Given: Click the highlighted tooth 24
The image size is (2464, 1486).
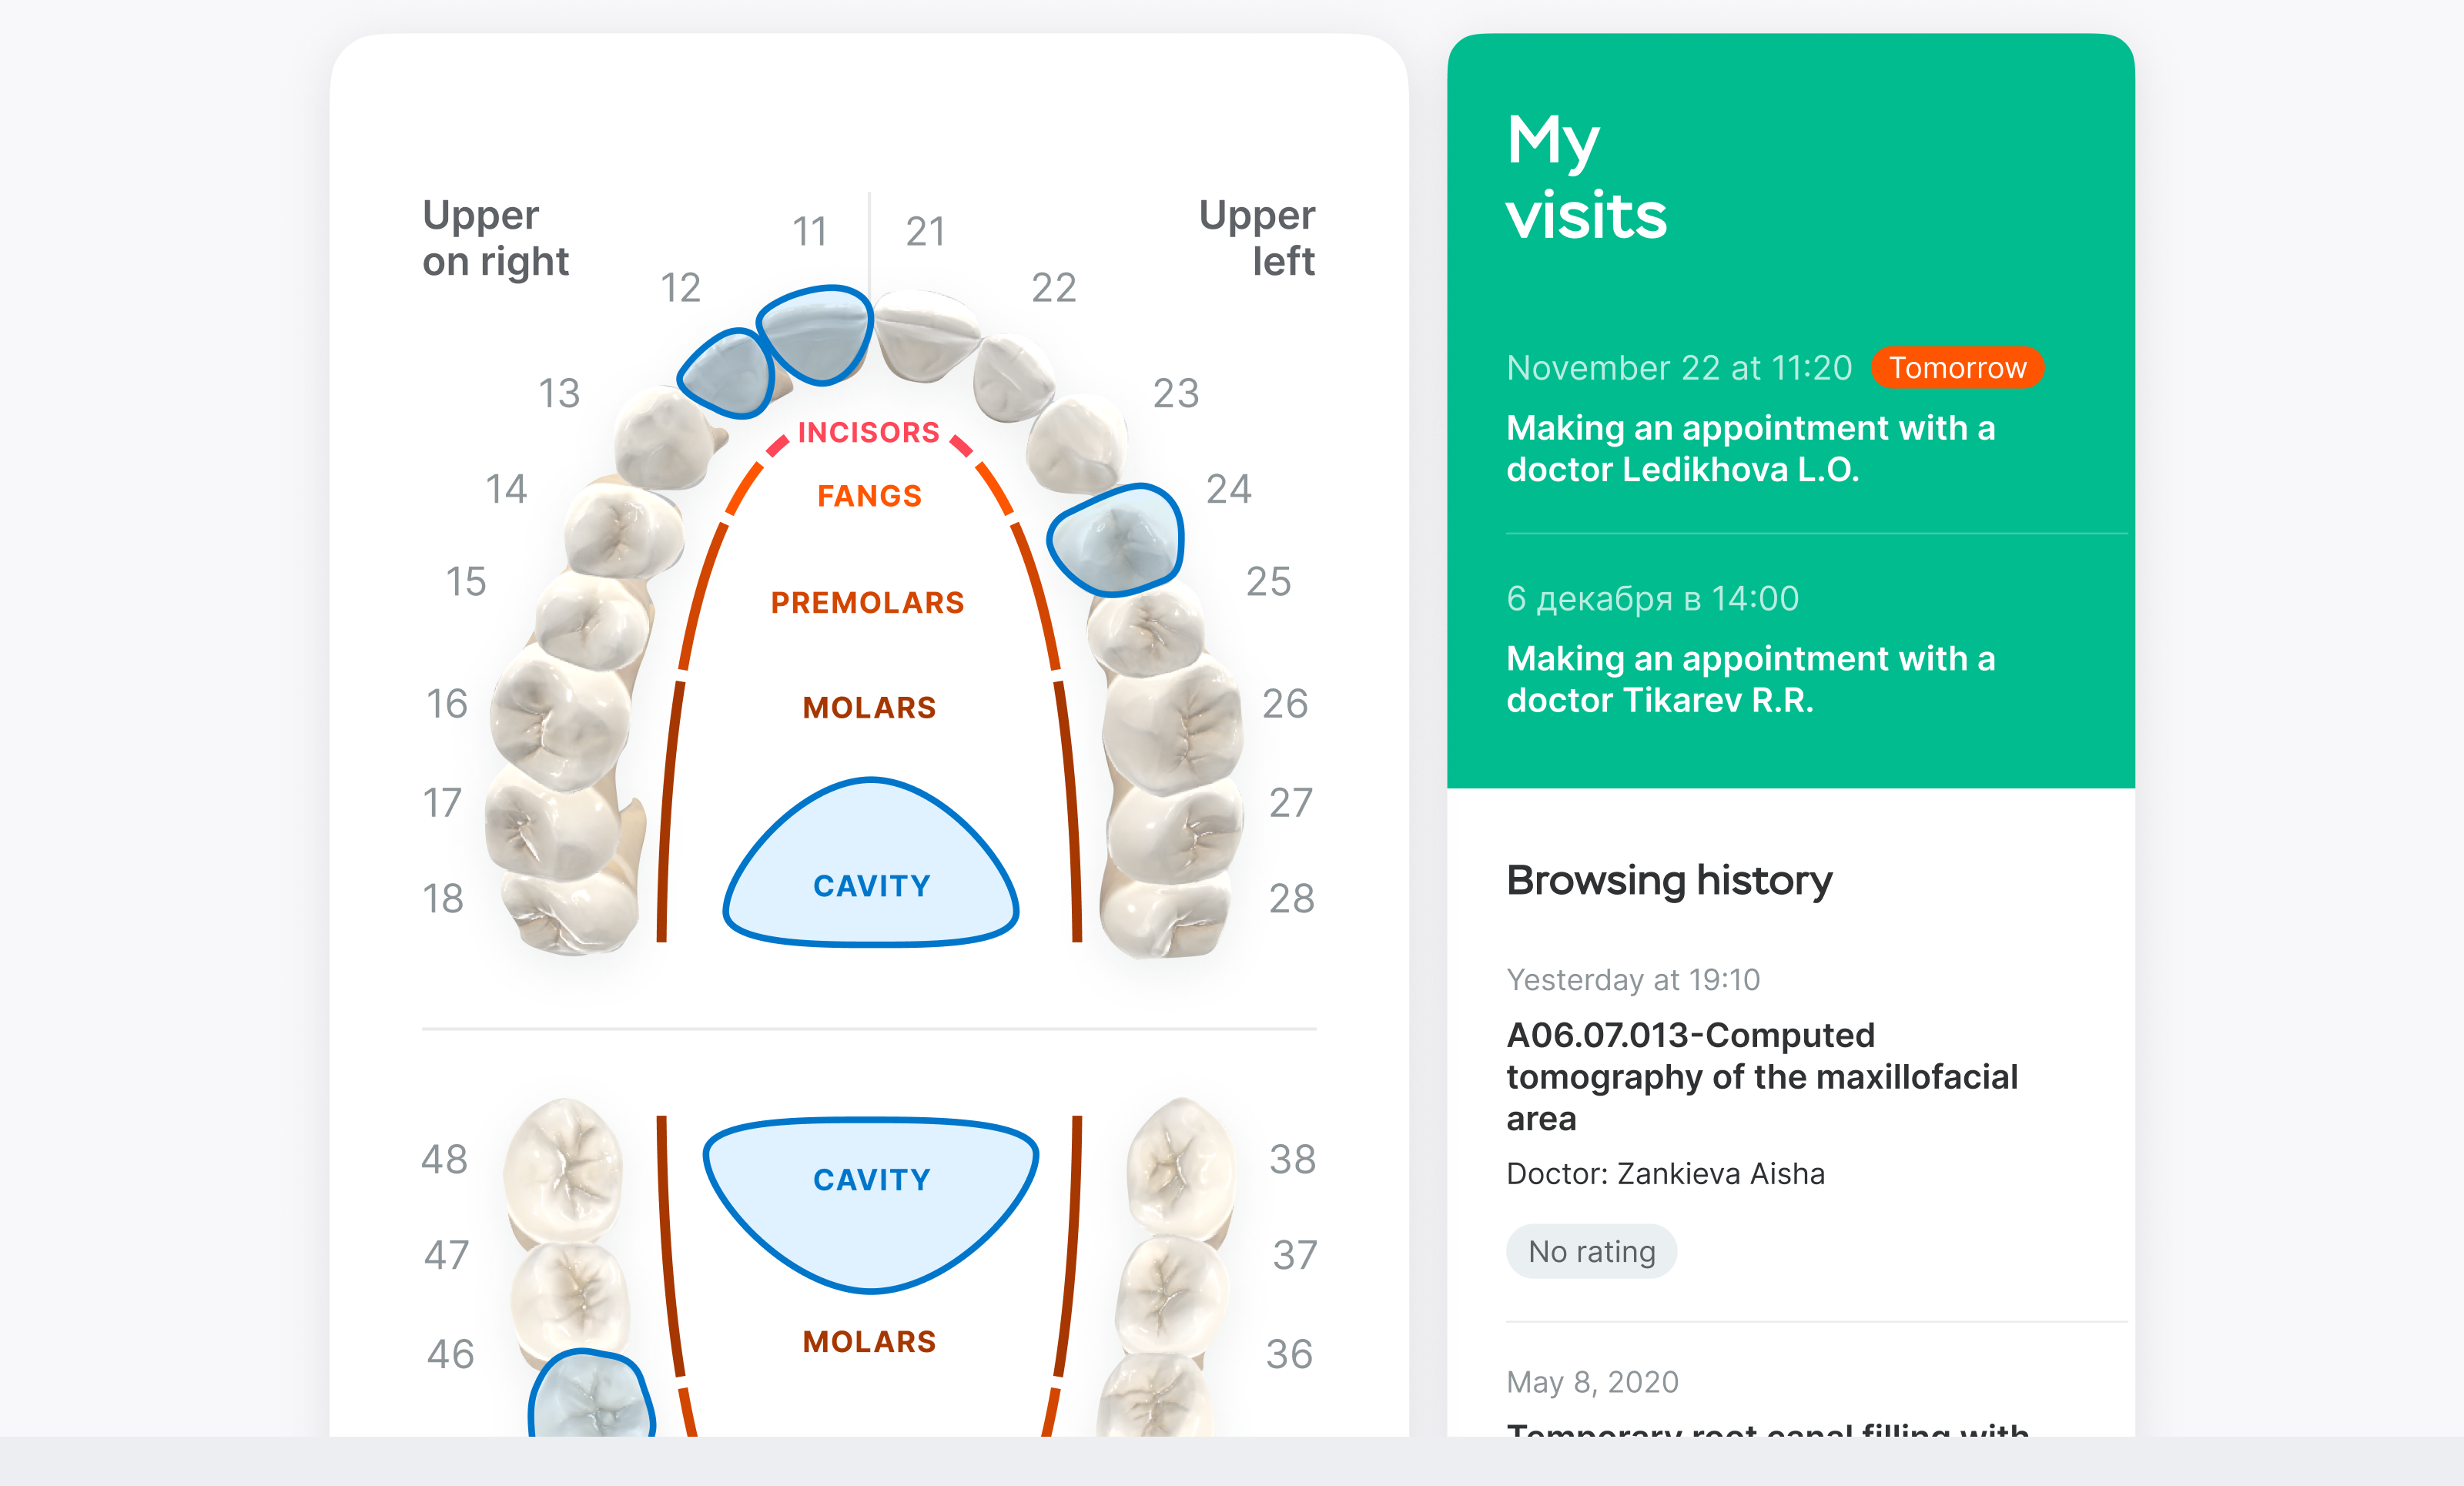Looking at the screenshot, I should click(1116, 540).
